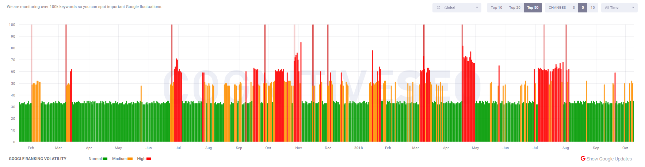Click the Google G logo icon

(x=583, y=158)
